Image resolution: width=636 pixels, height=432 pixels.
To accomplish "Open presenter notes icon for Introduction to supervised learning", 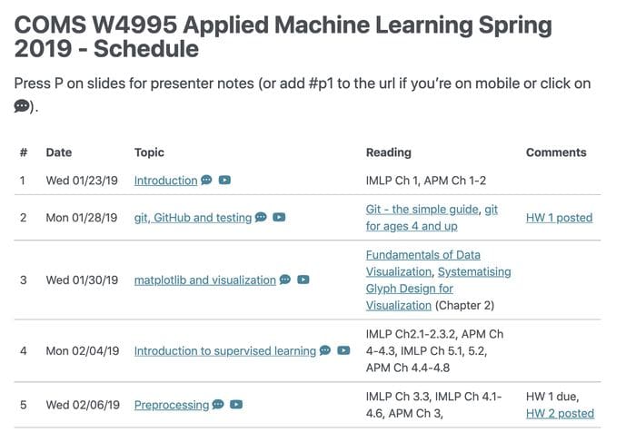I will [325, 349].
